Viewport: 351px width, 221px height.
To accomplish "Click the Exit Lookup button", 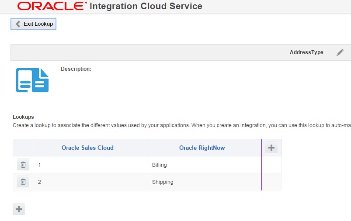I will [34, 24].
